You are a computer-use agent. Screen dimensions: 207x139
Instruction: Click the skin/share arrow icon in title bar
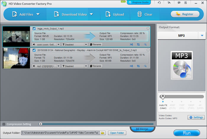click(169, 3)
